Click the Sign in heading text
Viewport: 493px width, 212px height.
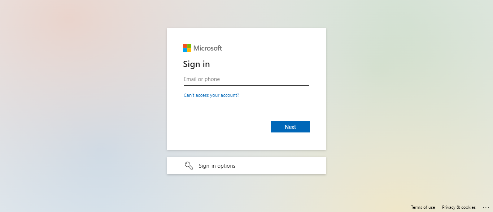[x=196, y=64]
